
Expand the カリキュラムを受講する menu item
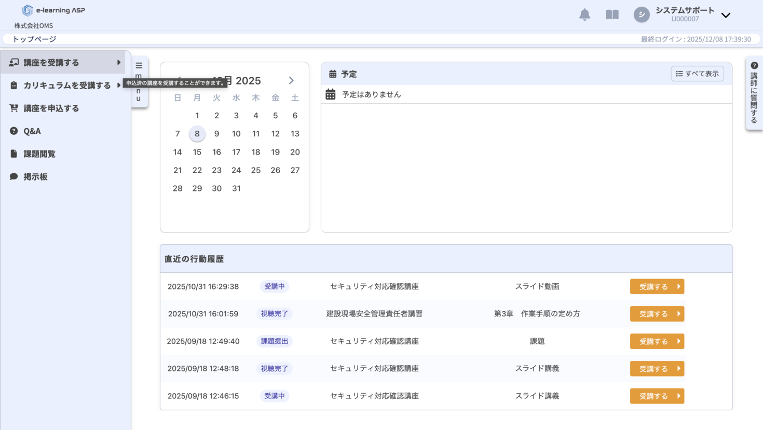pyautogui.click(x=66, y=86)
